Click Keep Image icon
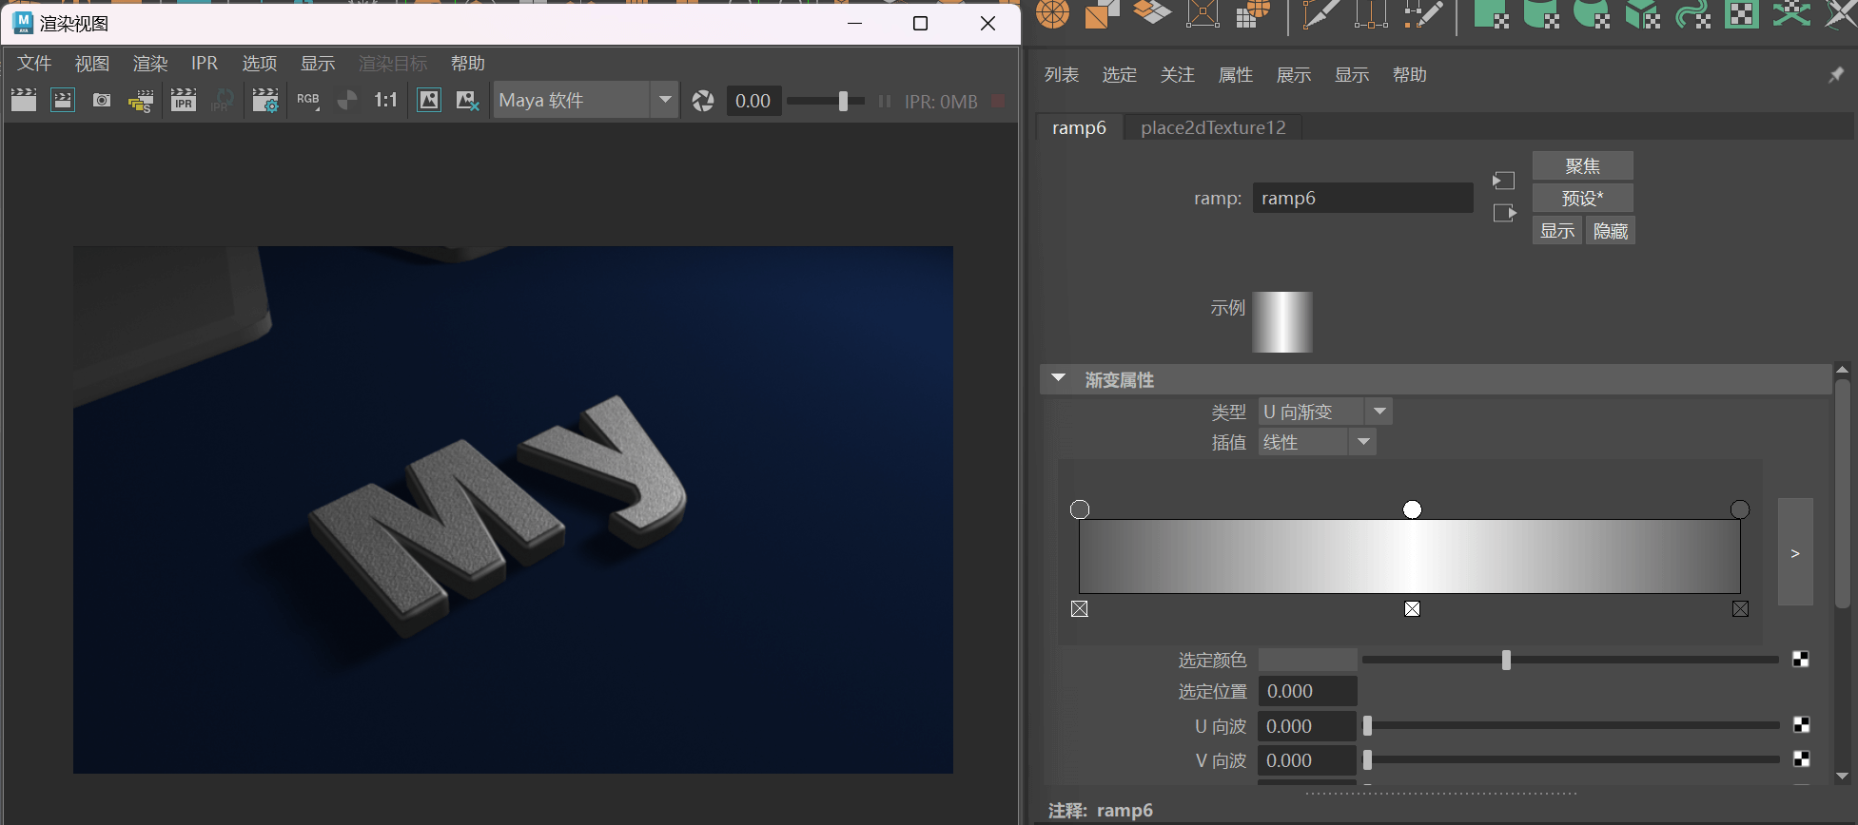 [x=429, y=100]
